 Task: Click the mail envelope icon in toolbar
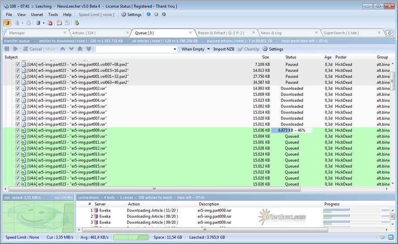[x=59, y=23]
